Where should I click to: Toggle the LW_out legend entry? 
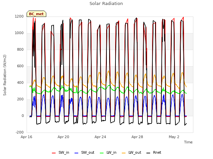click(131, 152)
